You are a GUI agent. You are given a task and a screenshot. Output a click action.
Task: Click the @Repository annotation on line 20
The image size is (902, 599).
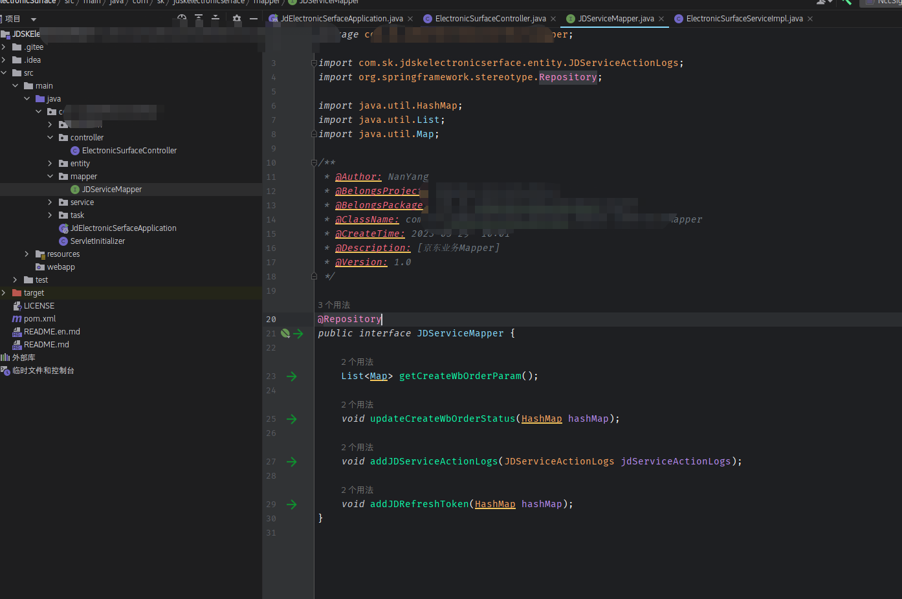(349, 320)
